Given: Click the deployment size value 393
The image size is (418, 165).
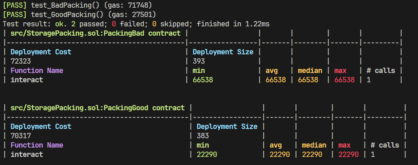Looking at the screenshot, I should pyautogui.click(x=199, y=61).
